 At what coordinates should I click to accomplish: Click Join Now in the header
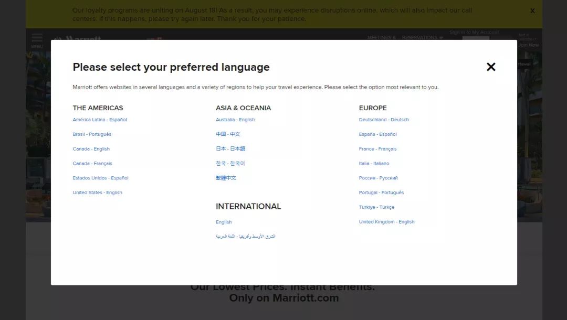528,45
